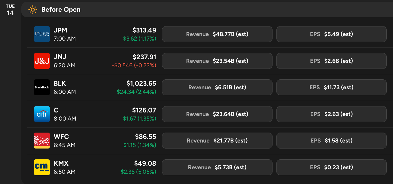Select JNJ change -$0.546 (-0.23%)
This screenshot has height=184, width=393.
point(133,65)
